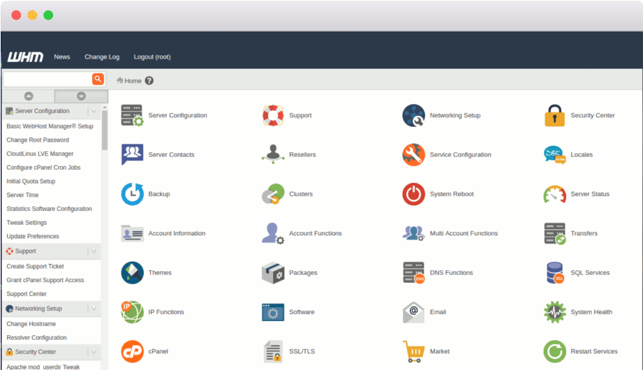Open the Restart Services icon
The width and height of the screenshot is (643, 370).
click(x=554, y=352)
